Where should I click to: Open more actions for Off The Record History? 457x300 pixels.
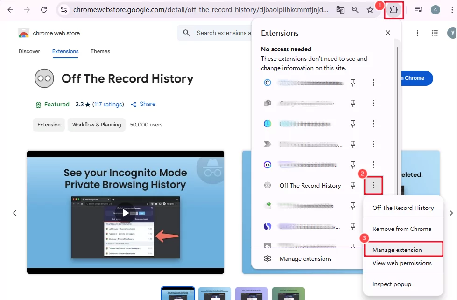click(x=373, y=186)
